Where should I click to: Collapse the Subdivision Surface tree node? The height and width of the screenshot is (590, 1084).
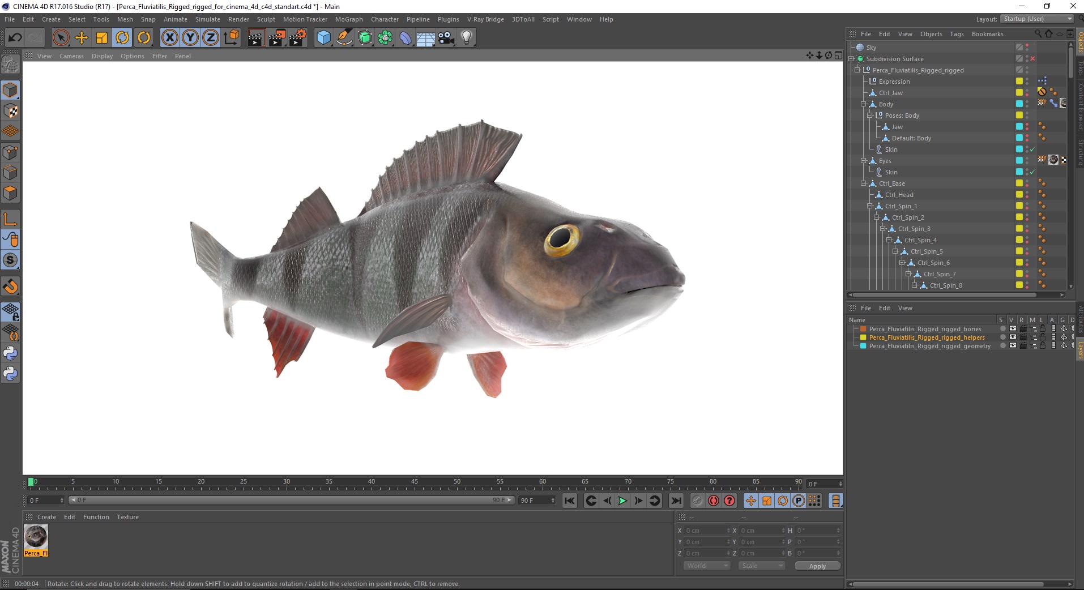851,59
